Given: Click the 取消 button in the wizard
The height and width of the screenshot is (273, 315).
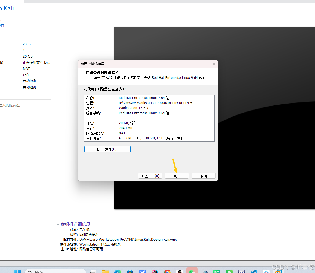Looking at the screenshot, I should 204,176.
